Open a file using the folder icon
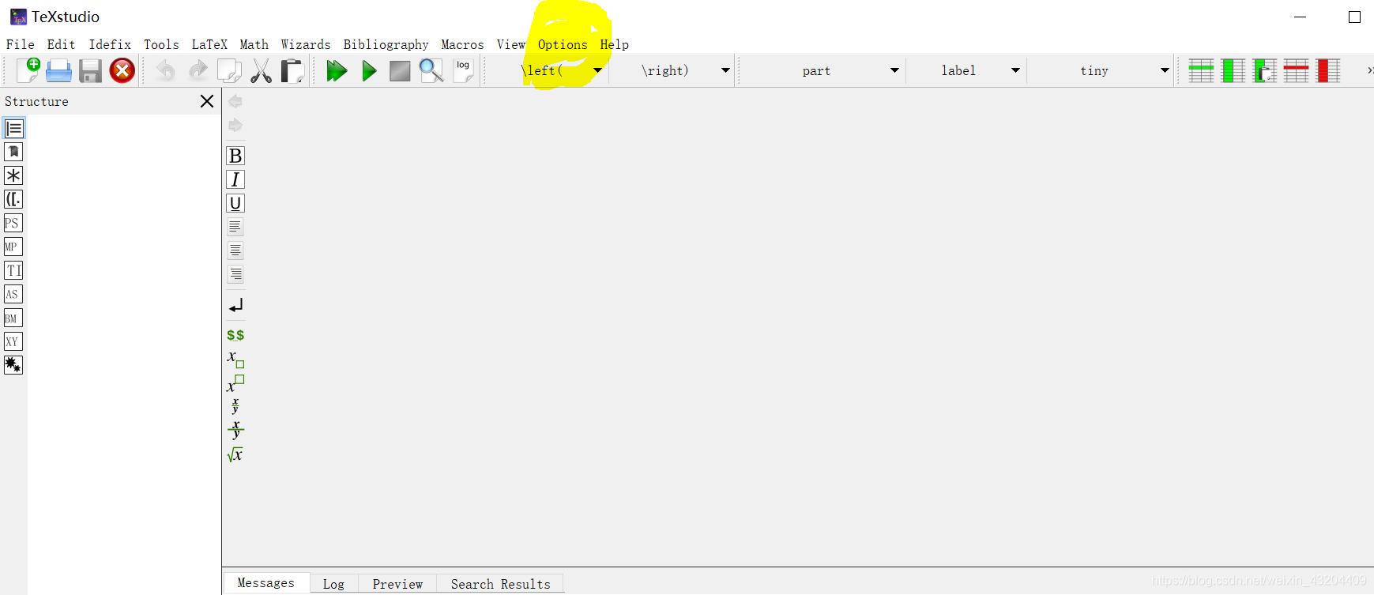The image size is (1374, 595). tap(59, 71)
